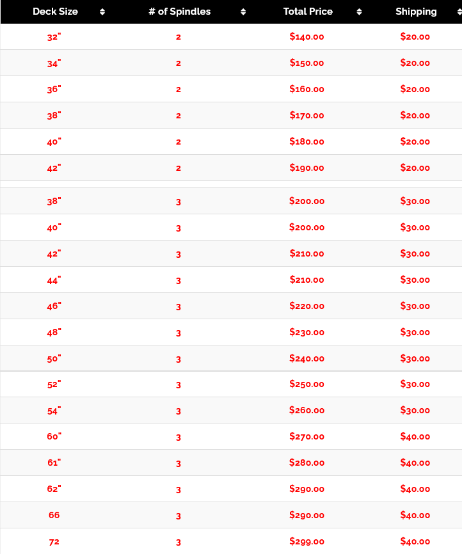Screen dimensions: 462x554
Task: Click the sort arrows beside Total Price
Action: click(x=359, y=12)
